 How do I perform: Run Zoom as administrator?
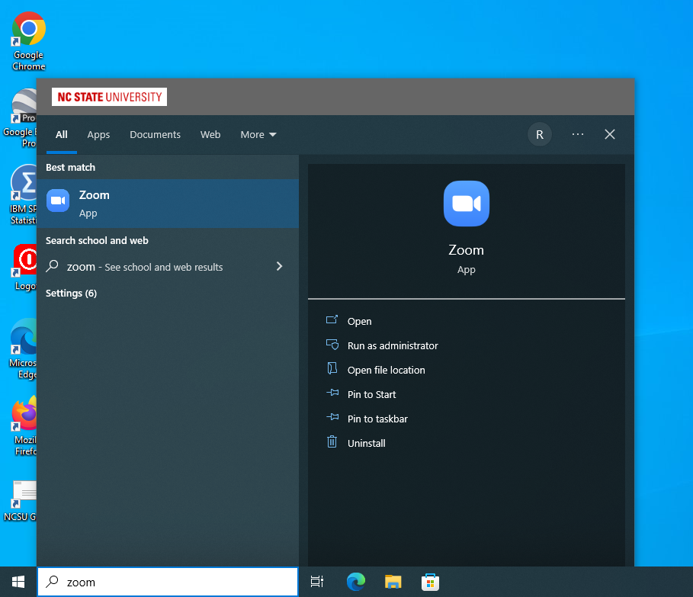click(x=392, y=345)
